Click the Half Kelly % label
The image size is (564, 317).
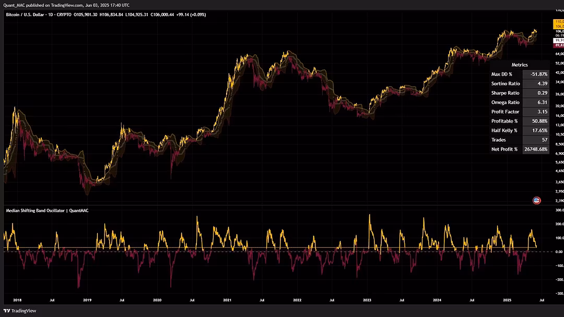tap(504, 130)
